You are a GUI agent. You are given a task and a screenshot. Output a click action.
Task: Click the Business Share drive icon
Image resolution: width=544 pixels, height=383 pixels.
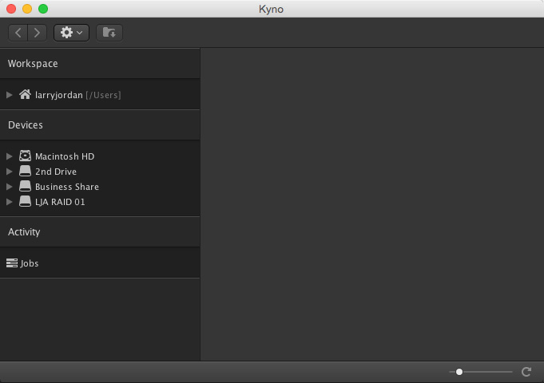[25, 186]
